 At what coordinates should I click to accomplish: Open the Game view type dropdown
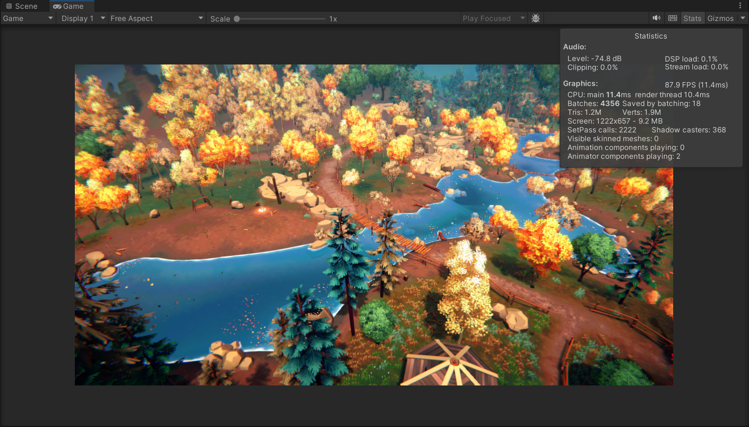point(27,19)
